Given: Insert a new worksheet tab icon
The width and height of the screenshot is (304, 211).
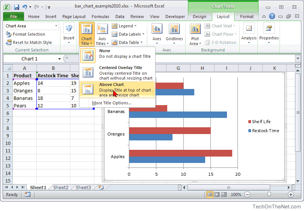Looking at the screenshot, I should tap(101, 187).
